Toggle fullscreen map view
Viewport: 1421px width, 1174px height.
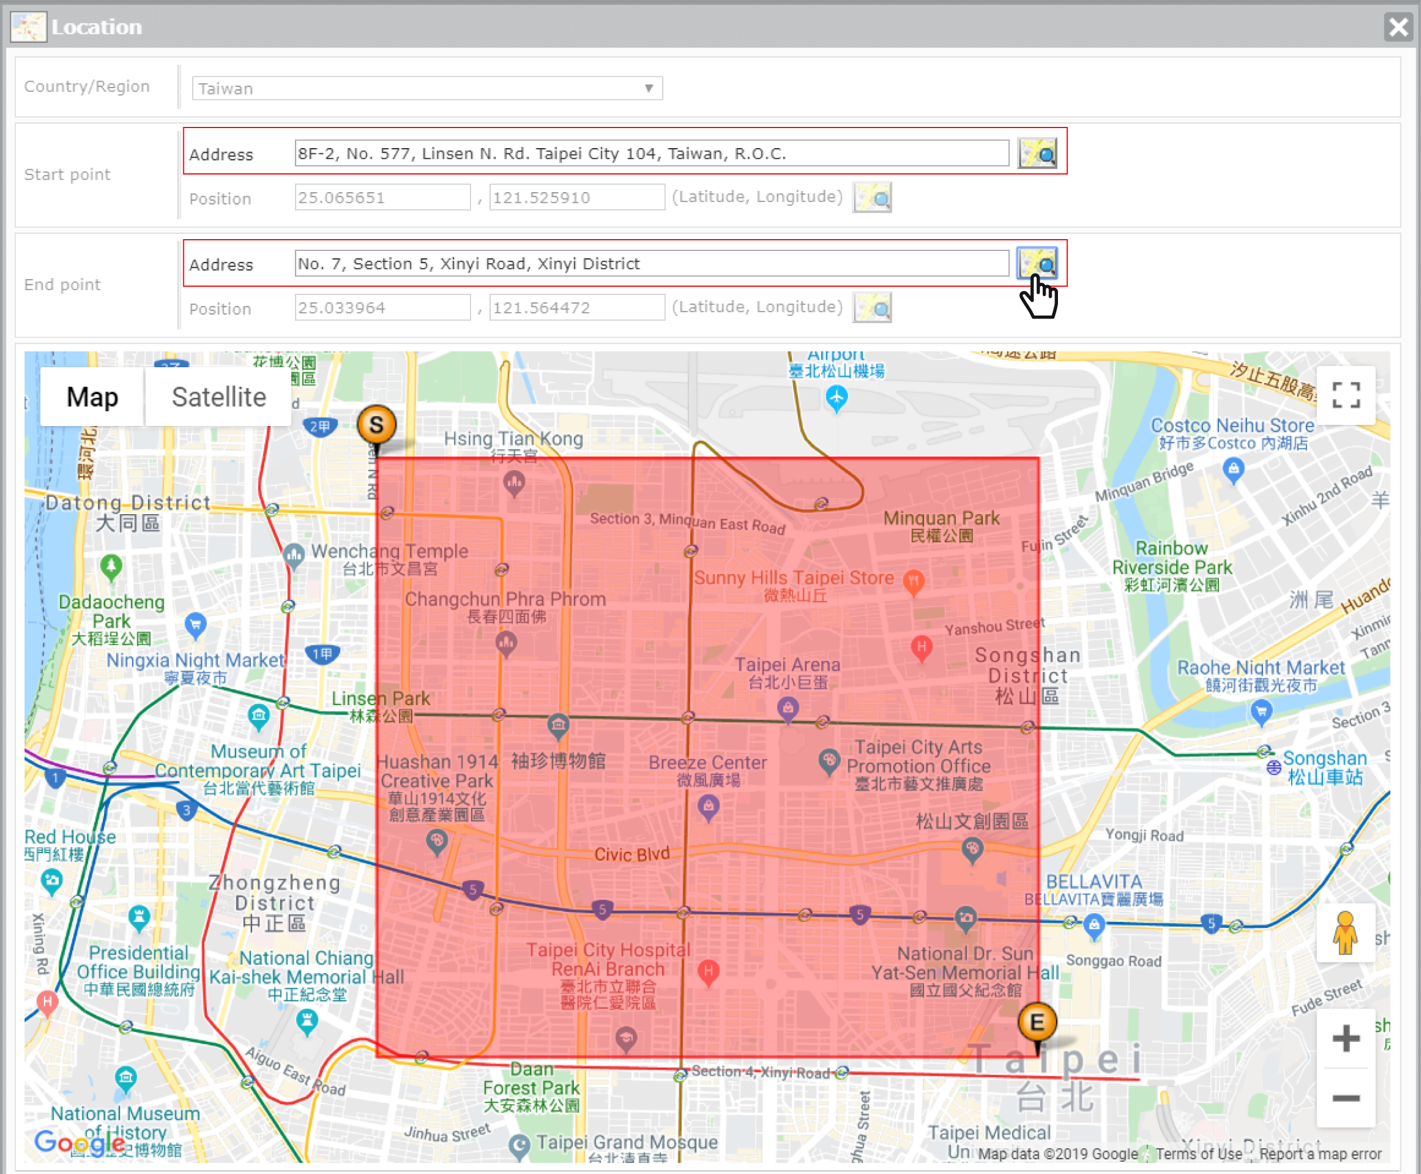tap(1345, 395)
